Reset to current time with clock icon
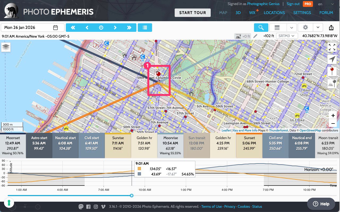The image size is (340, 212). [101, 28]
